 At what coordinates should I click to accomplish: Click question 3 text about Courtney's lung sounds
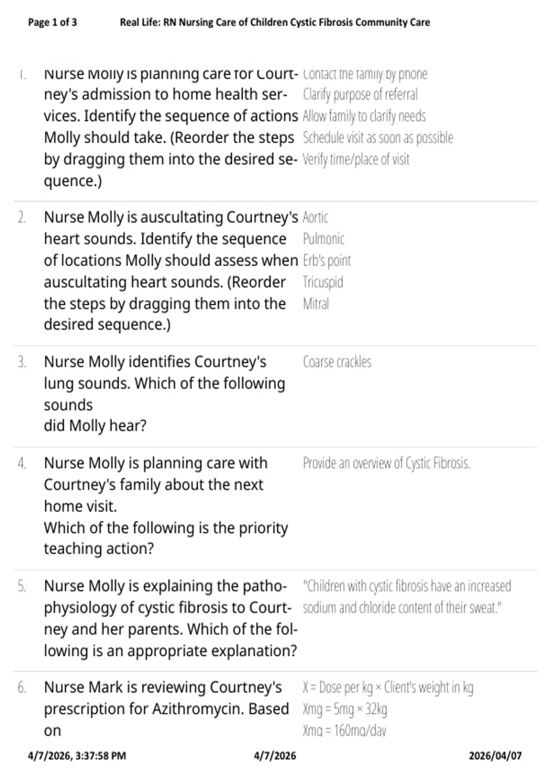tap(165, 394)
